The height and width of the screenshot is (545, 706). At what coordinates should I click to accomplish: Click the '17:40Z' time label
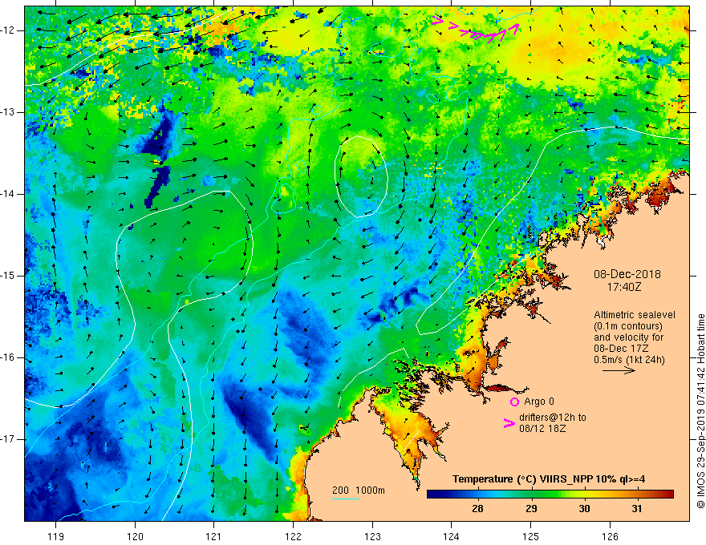tap(623, 286)
